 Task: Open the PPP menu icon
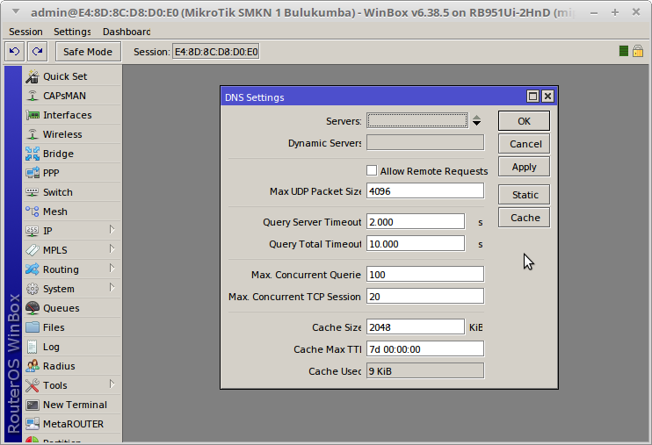[x=32, y=173]
